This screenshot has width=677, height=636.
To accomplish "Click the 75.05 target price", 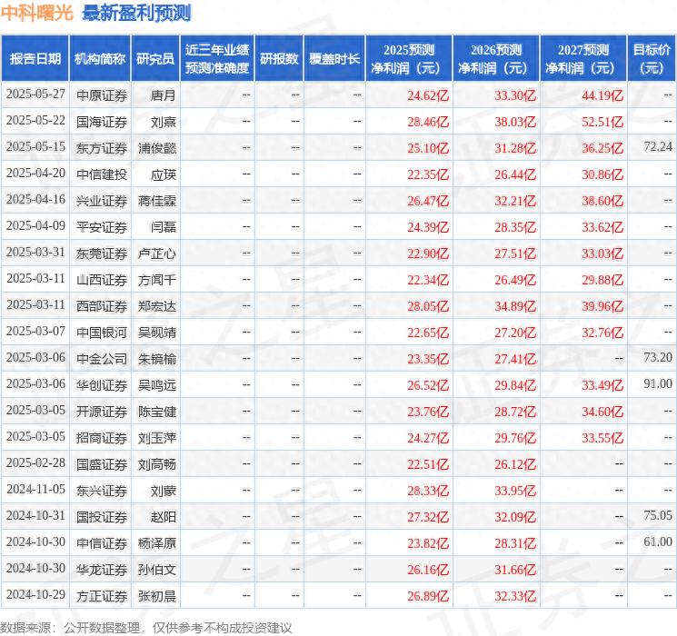I will [658, 515].
